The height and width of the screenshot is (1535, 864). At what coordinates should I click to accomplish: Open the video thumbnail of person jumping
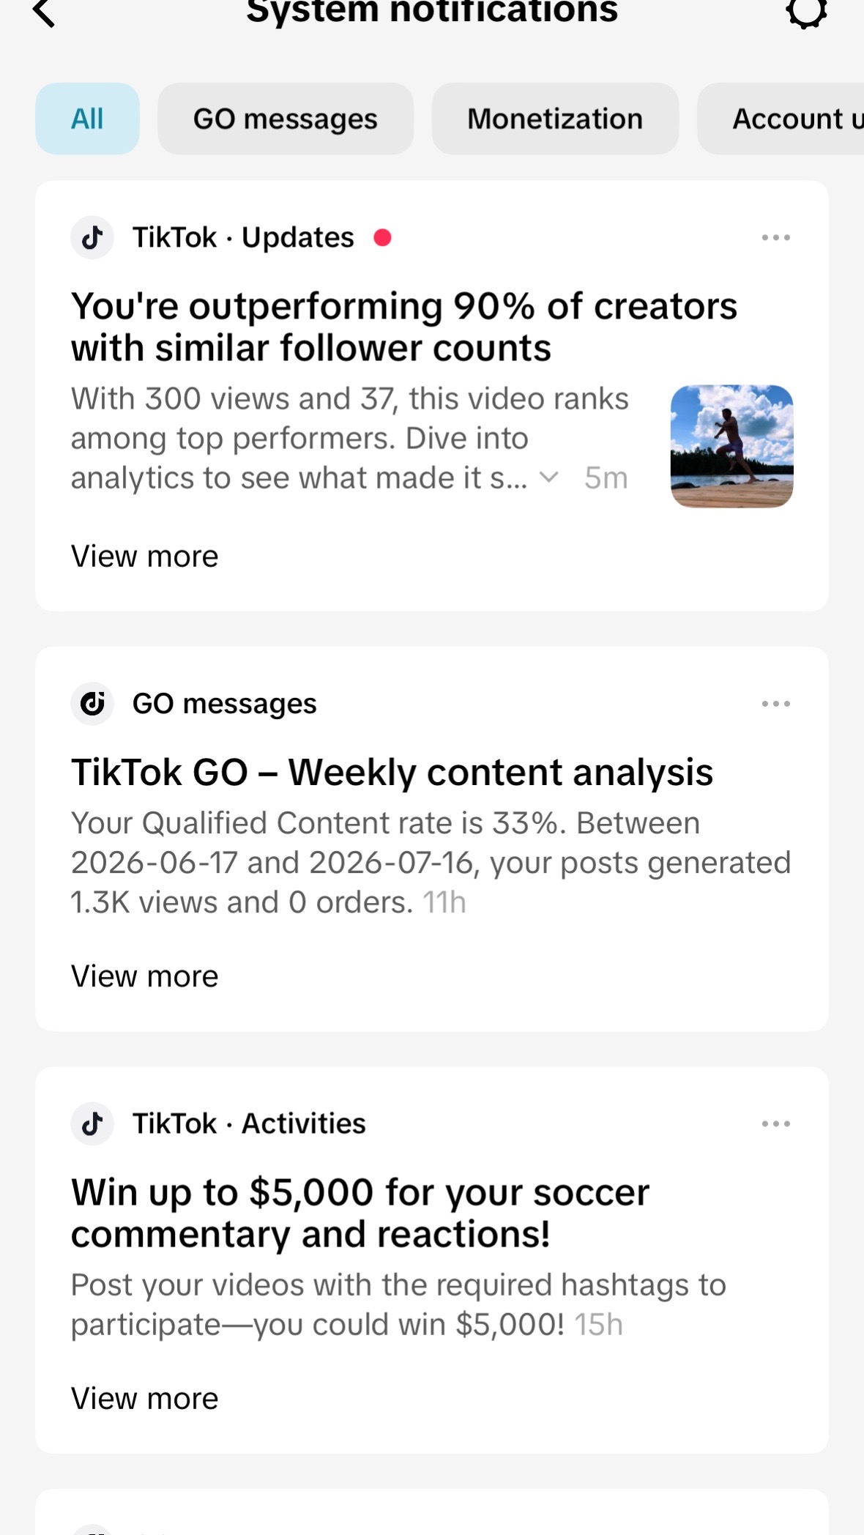point(732,446)
